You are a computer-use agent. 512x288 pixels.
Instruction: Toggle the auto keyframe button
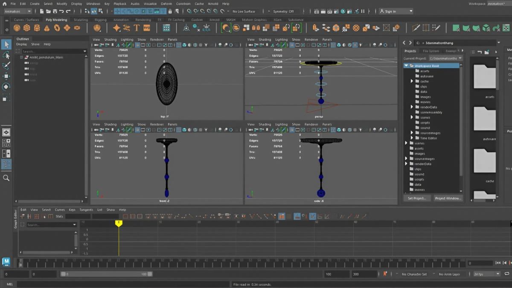pos(385,274)
